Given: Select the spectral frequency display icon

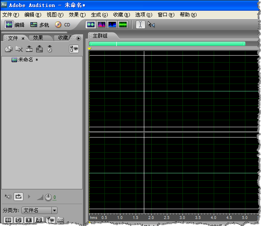Looking at the screenshot, I should (101, 25).
